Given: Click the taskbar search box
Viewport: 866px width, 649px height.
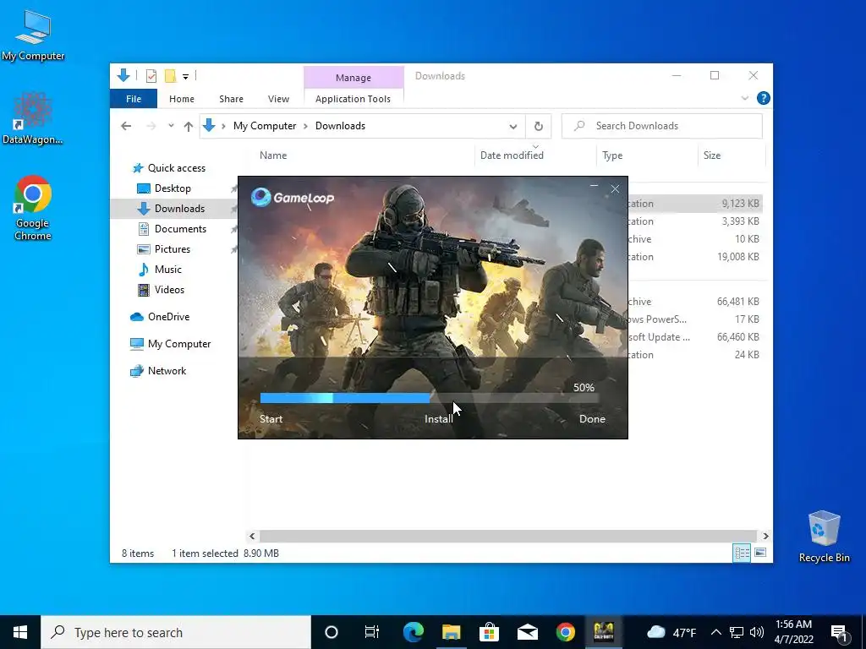Looking at the screenshot, I should tap(176, 632).
